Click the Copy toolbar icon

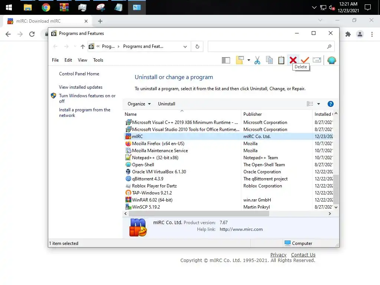[x=269, y=60]
